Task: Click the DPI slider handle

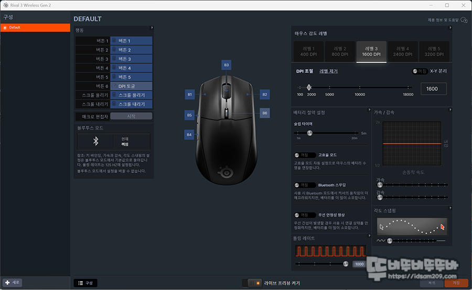Action: (309, 88)
